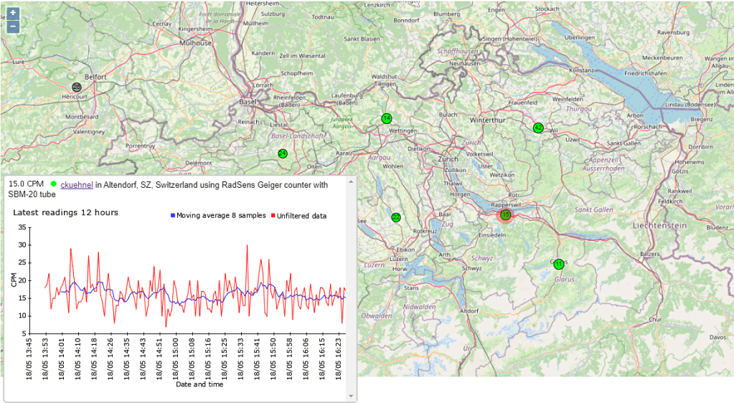The width and height of the screenshot is (734, 403).
Task: Click the station marker 42 near Wil
Action: click(538, 128)
